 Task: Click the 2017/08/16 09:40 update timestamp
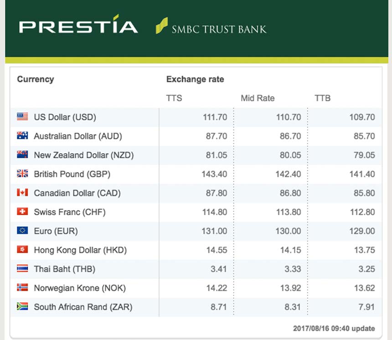pyautogui.click(x=335, y=328)
